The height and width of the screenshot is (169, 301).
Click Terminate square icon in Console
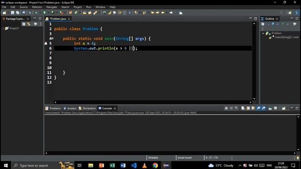tap(226, 108)
